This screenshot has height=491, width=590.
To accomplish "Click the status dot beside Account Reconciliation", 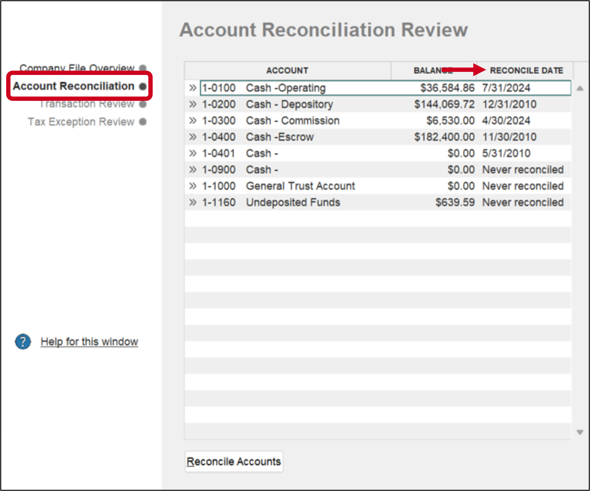I will [x=143, y=87].
